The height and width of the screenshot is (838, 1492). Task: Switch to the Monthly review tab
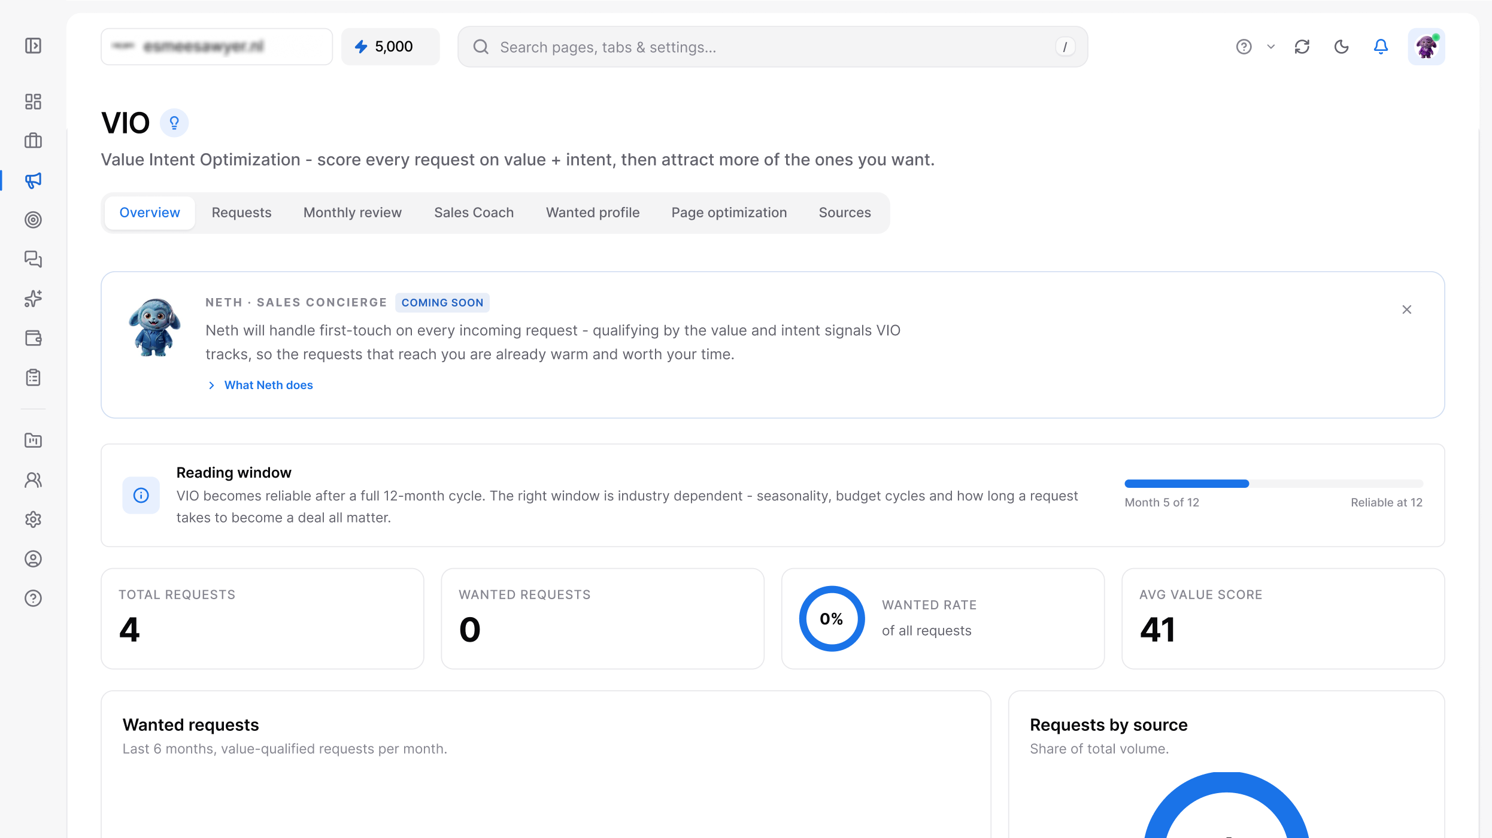point(353,212)
